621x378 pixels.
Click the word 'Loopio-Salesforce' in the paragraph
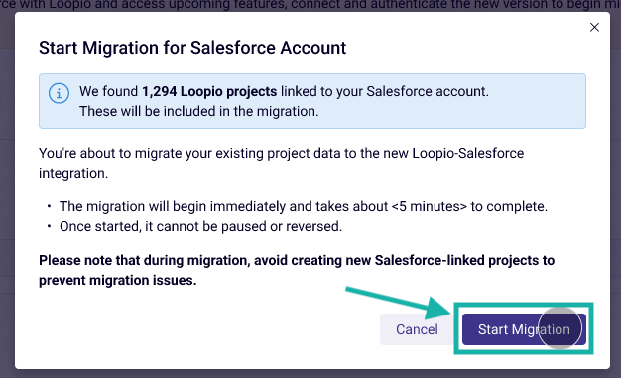coord(467,153)
